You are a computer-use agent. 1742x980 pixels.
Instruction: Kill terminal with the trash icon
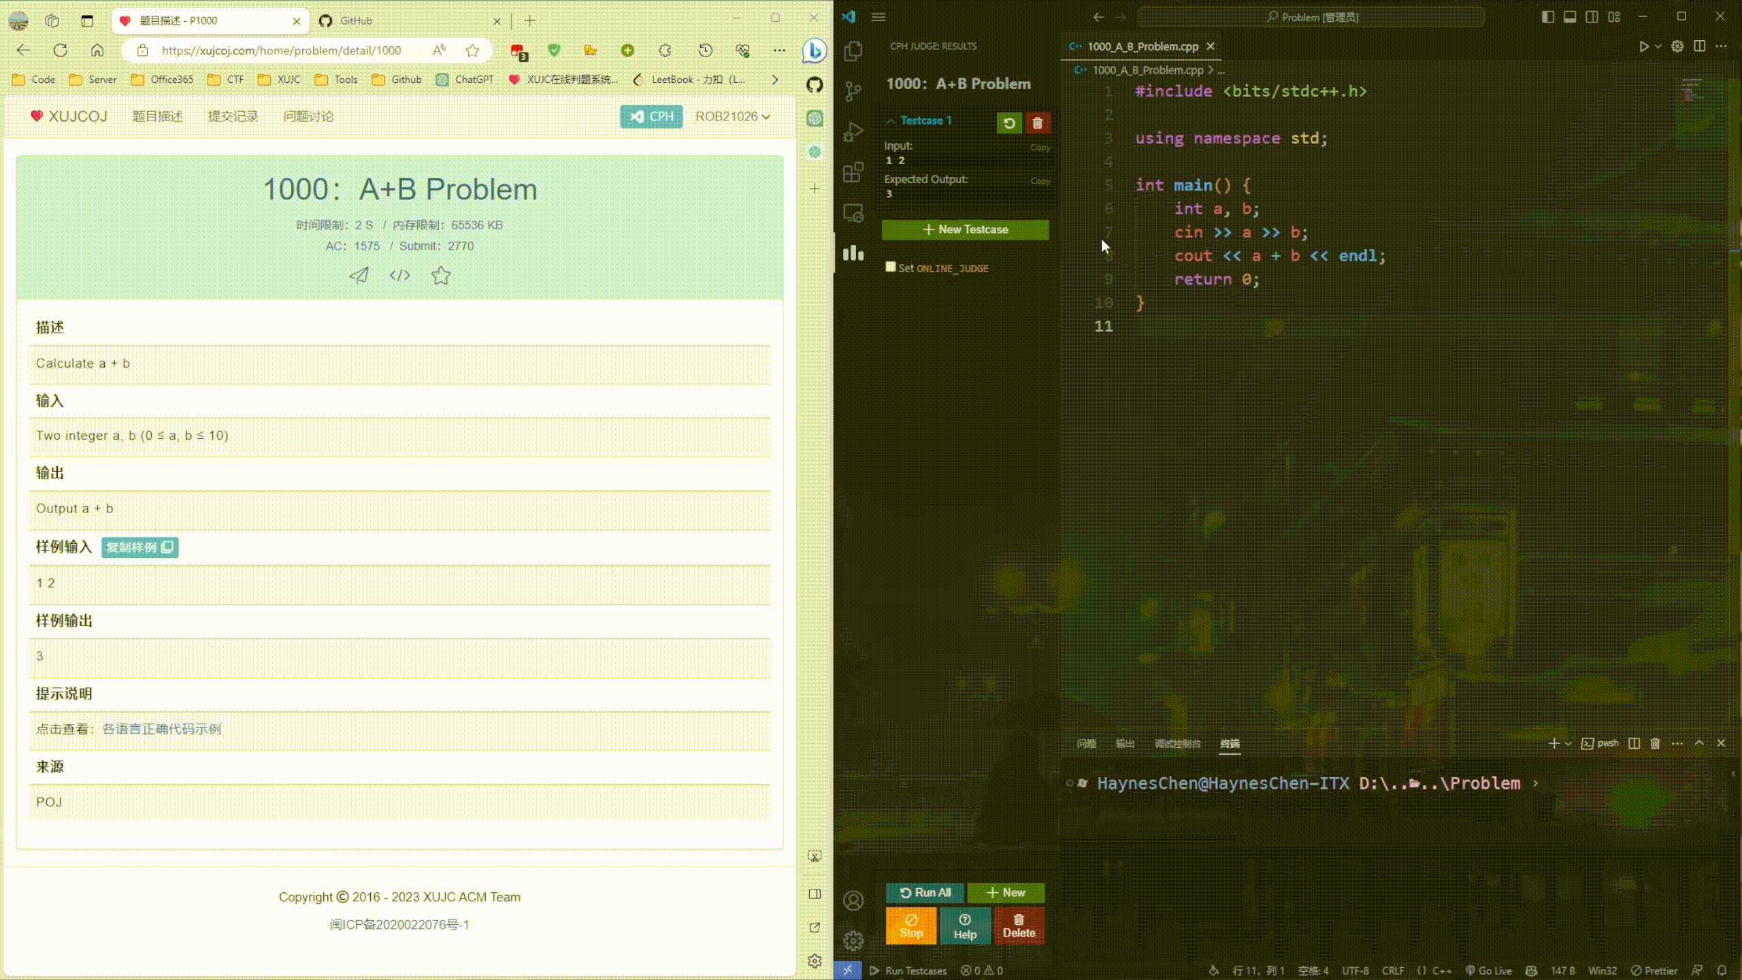pyautogui.click(x=1655, y=743)
